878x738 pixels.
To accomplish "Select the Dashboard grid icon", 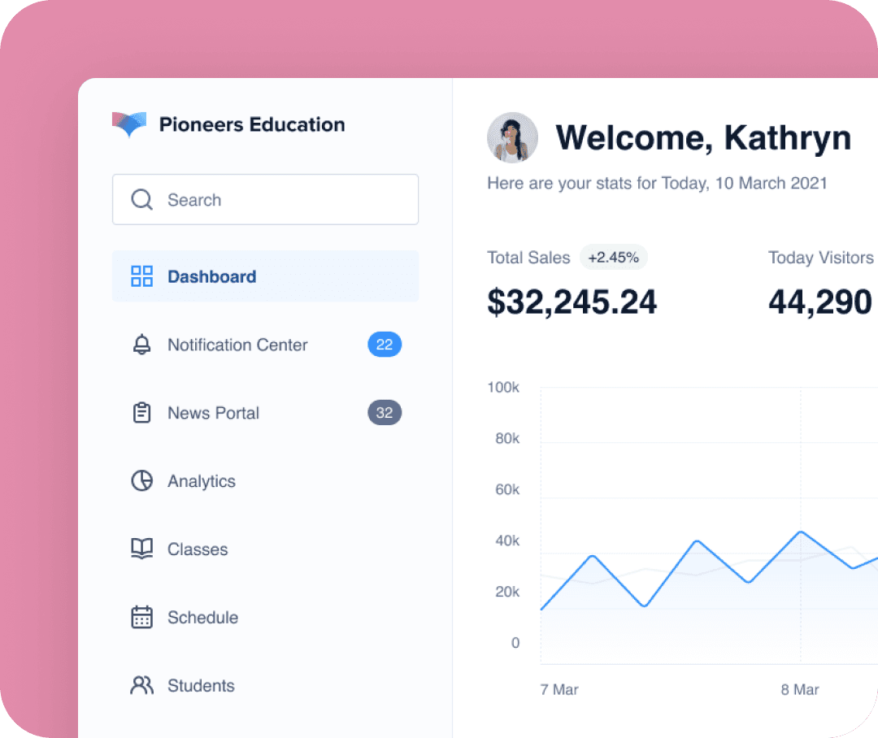I will [x=141, y=276].
